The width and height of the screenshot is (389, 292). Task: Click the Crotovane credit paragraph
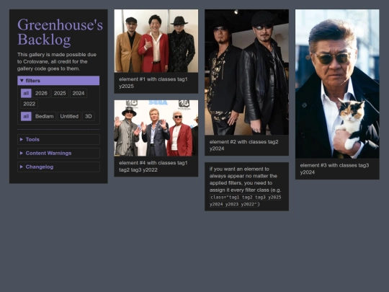point(57,61)
